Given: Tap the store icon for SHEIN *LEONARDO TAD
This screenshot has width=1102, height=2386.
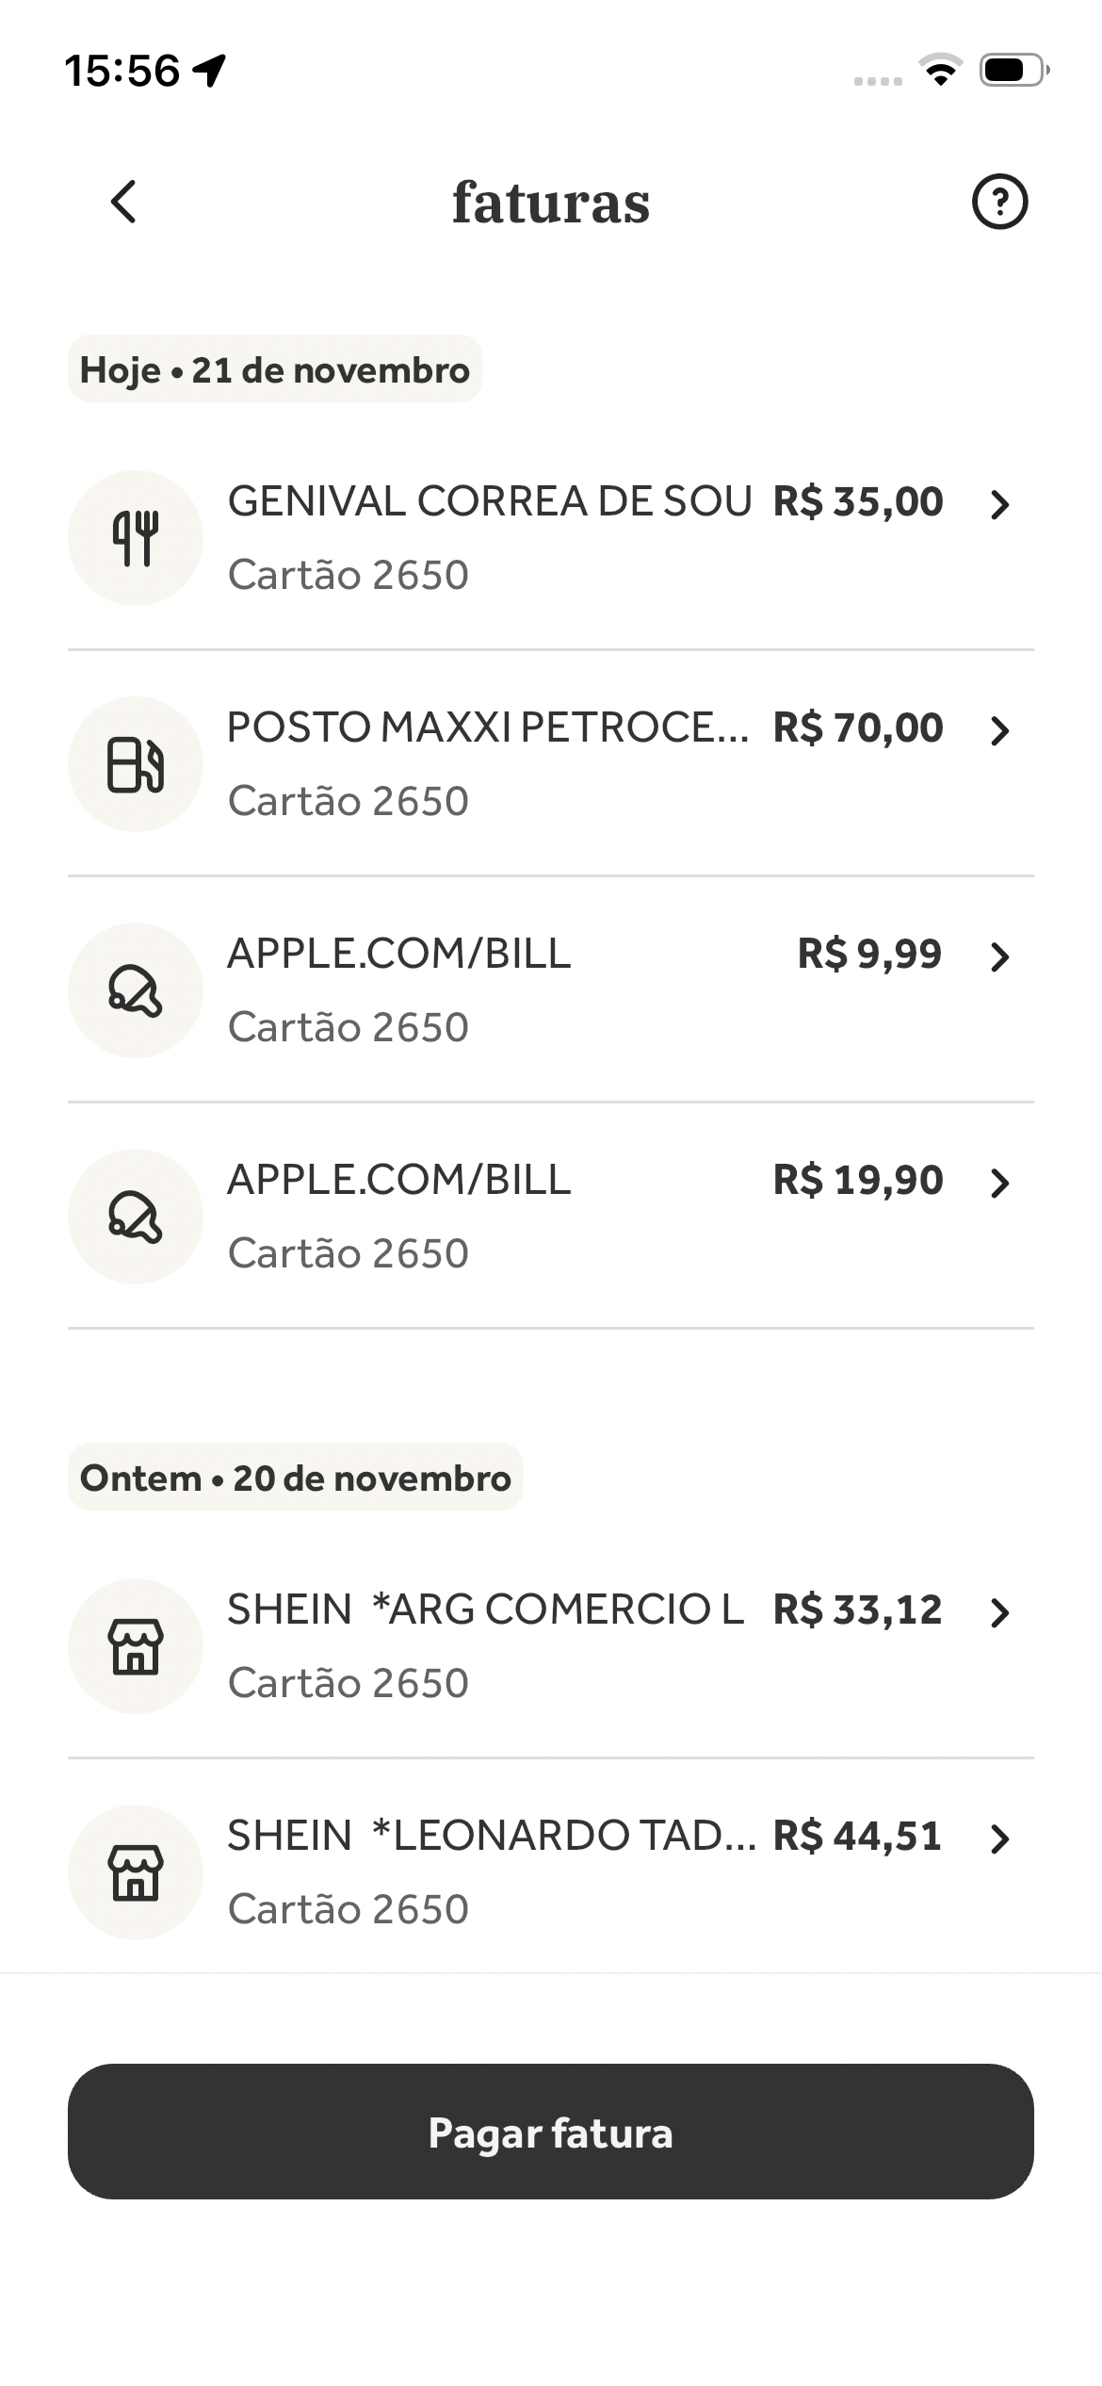Looking at the screenshot, I should click(x=136, y=1872).
